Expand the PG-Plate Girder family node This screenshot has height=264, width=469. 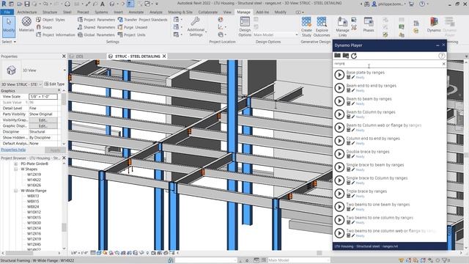tap(15, 164)
